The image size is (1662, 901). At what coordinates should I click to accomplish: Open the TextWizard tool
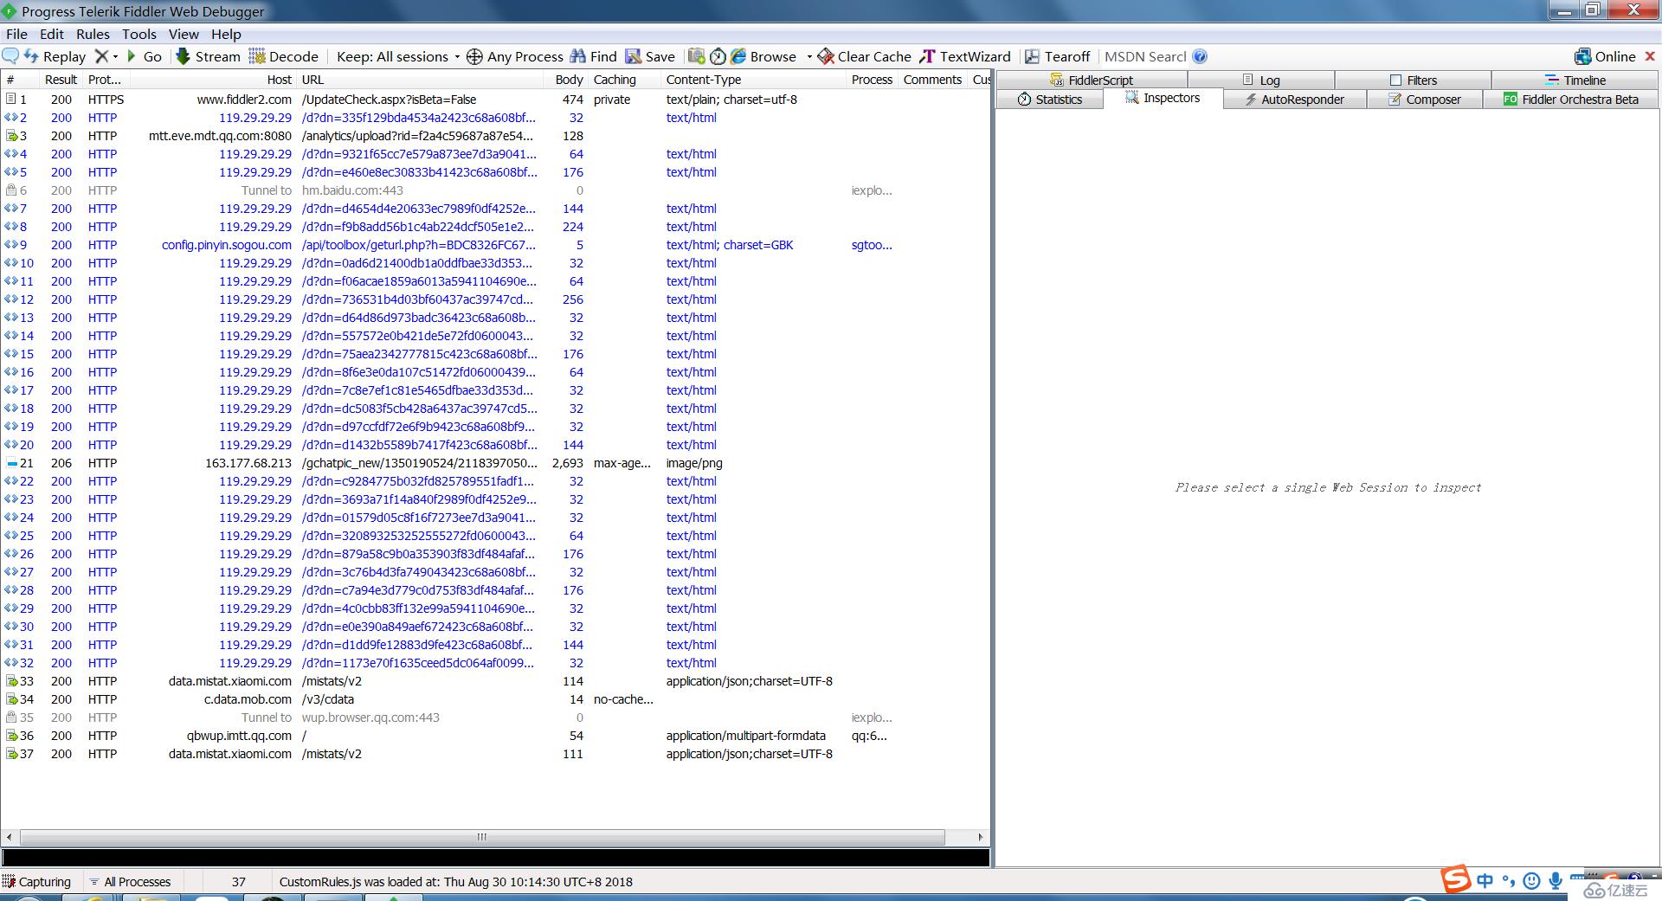click(x=964, y=56)
